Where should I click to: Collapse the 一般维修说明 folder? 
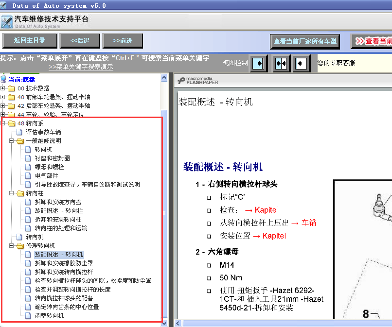coord(11,140)
